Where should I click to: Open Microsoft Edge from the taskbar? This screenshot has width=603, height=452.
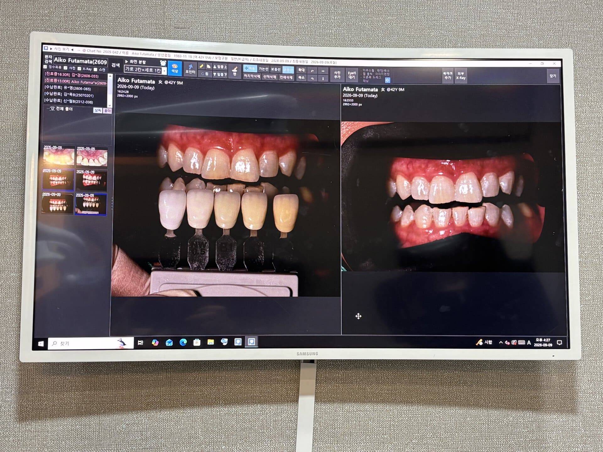tap(183, 342)
